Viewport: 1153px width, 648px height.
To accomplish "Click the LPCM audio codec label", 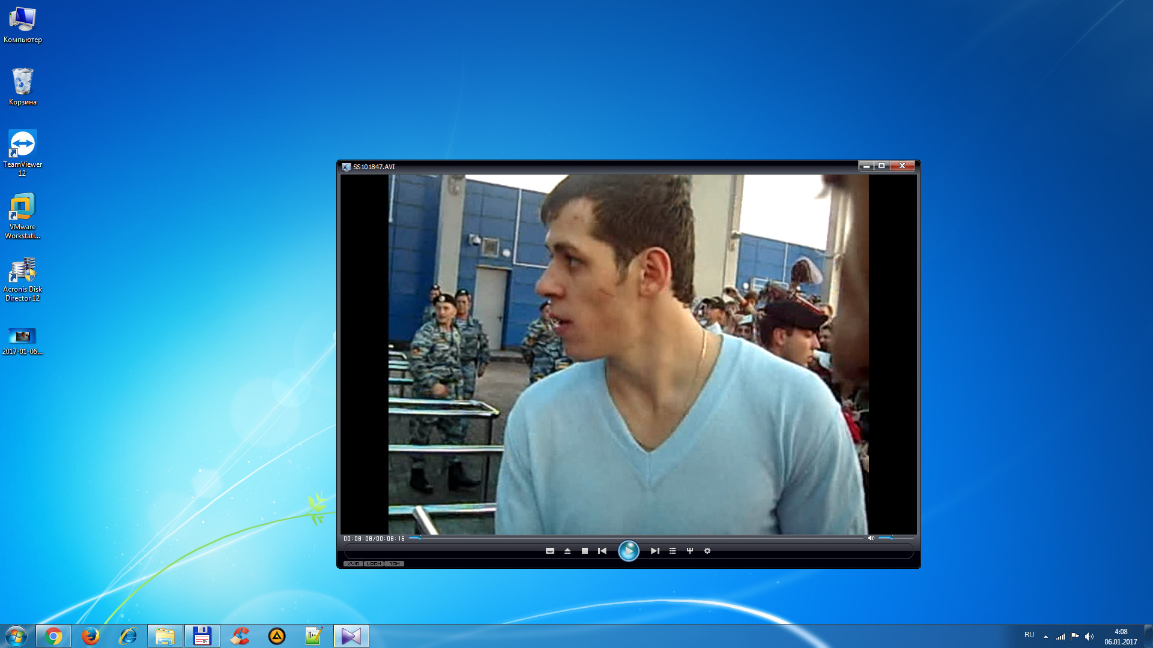I will (x=374, y=564).
